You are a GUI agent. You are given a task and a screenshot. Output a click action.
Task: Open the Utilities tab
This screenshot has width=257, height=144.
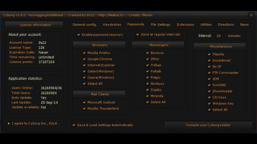click(x=206, y=25)
